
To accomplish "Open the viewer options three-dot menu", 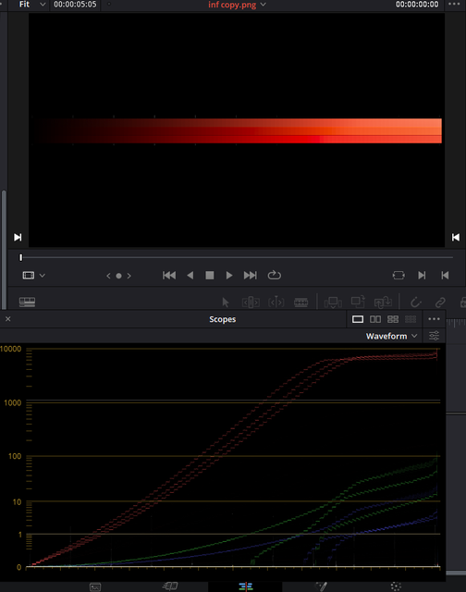I will 454,4.
